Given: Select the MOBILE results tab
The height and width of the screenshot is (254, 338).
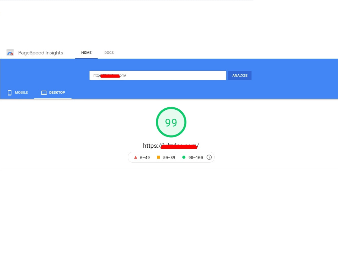Looking at the screenshot, I should click(x=18, y=92).
